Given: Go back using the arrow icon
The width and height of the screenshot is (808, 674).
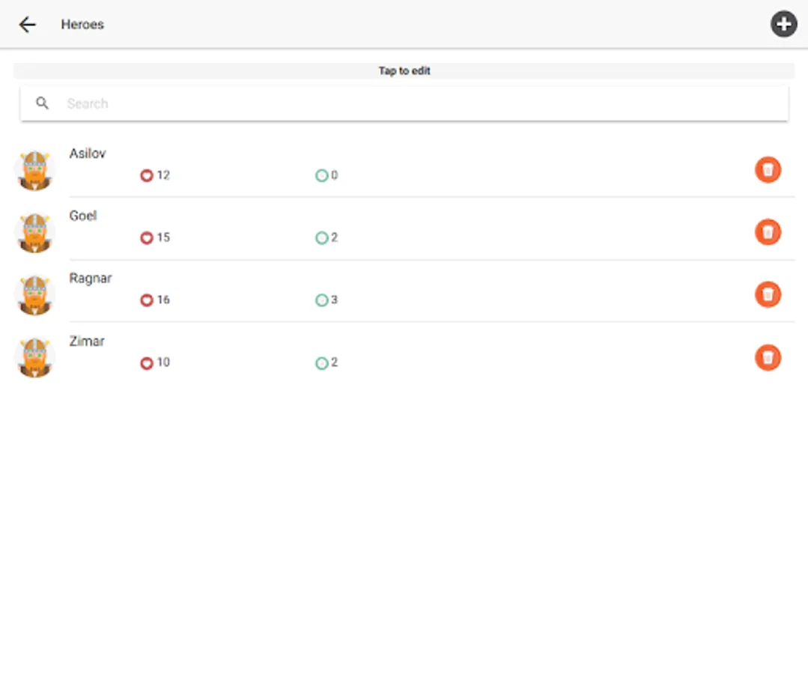Looking at the screenshot, I should 27,24.
